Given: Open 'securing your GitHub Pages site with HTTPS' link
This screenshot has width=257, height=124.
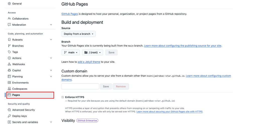Looking at the screenshot, I should (x=170, y=112).
